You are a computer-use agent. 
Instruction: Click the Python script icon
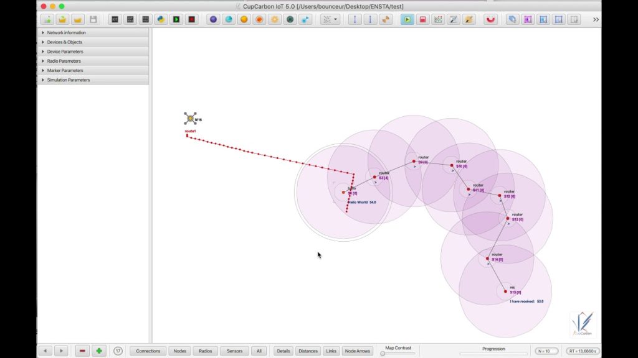pyautogui.click(x=161, y=19)
